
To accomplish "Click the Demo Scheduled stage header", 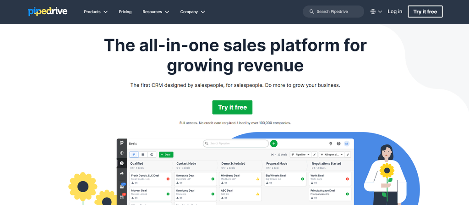I will pos(233,164).
